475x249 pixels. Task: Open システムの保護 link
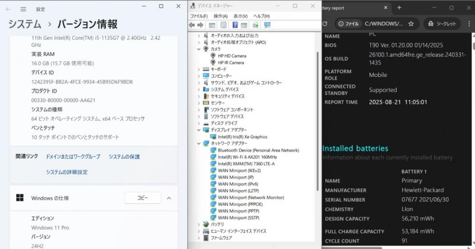click(124, 157)
